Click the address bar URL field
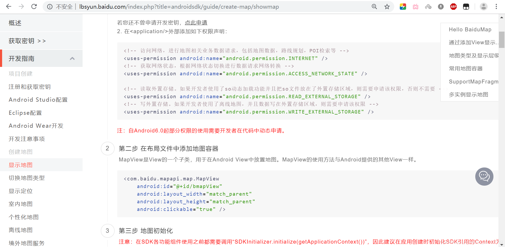 (179, 7)
